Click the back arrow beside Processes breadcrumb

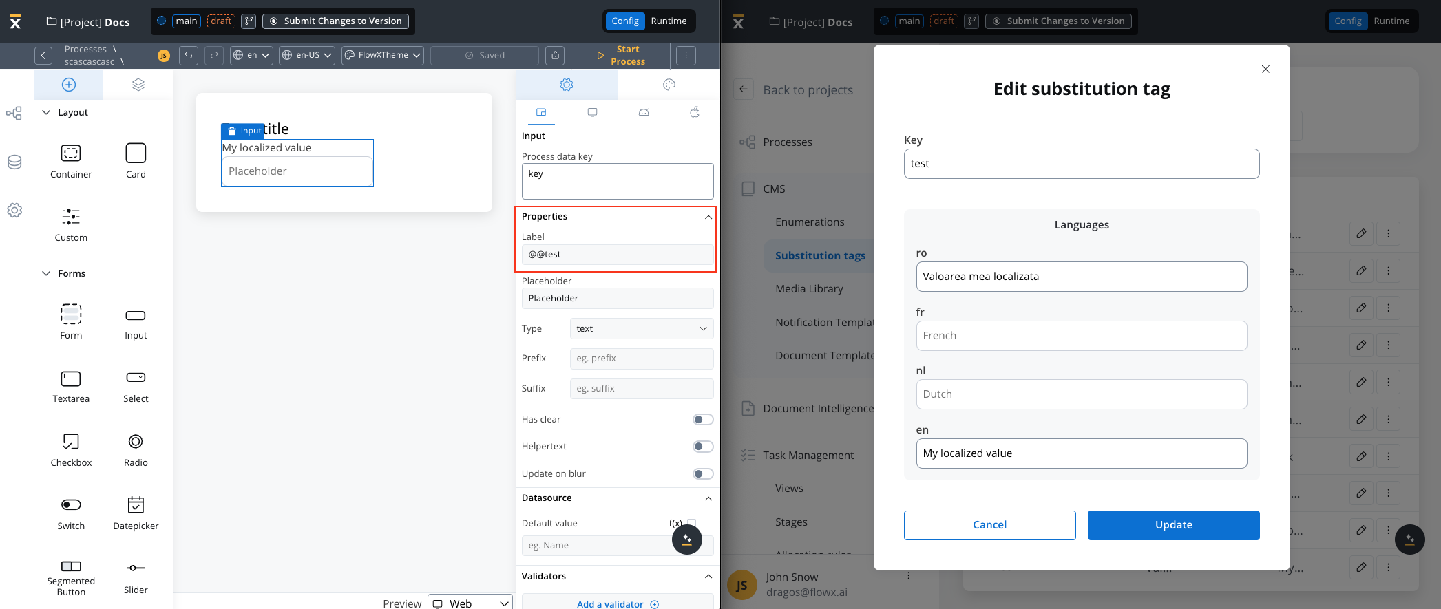pyautogui.click(x=43, y=55)
